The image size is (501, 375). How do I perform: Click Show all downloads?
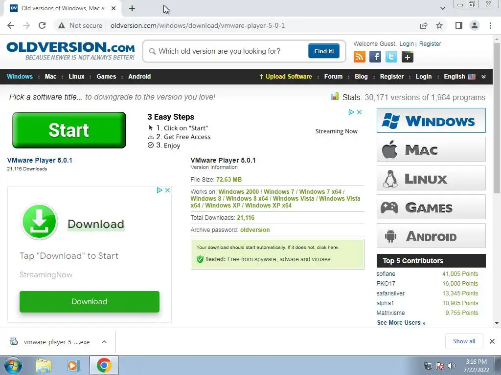pyautogui.click(x=464, y=341)
